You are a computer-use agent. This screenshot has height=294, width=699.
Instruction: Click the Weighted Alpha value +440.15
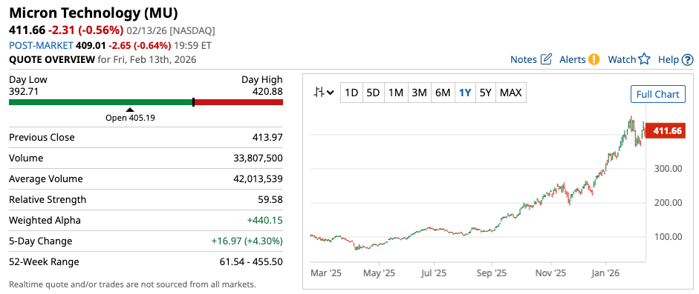(265, 221)
